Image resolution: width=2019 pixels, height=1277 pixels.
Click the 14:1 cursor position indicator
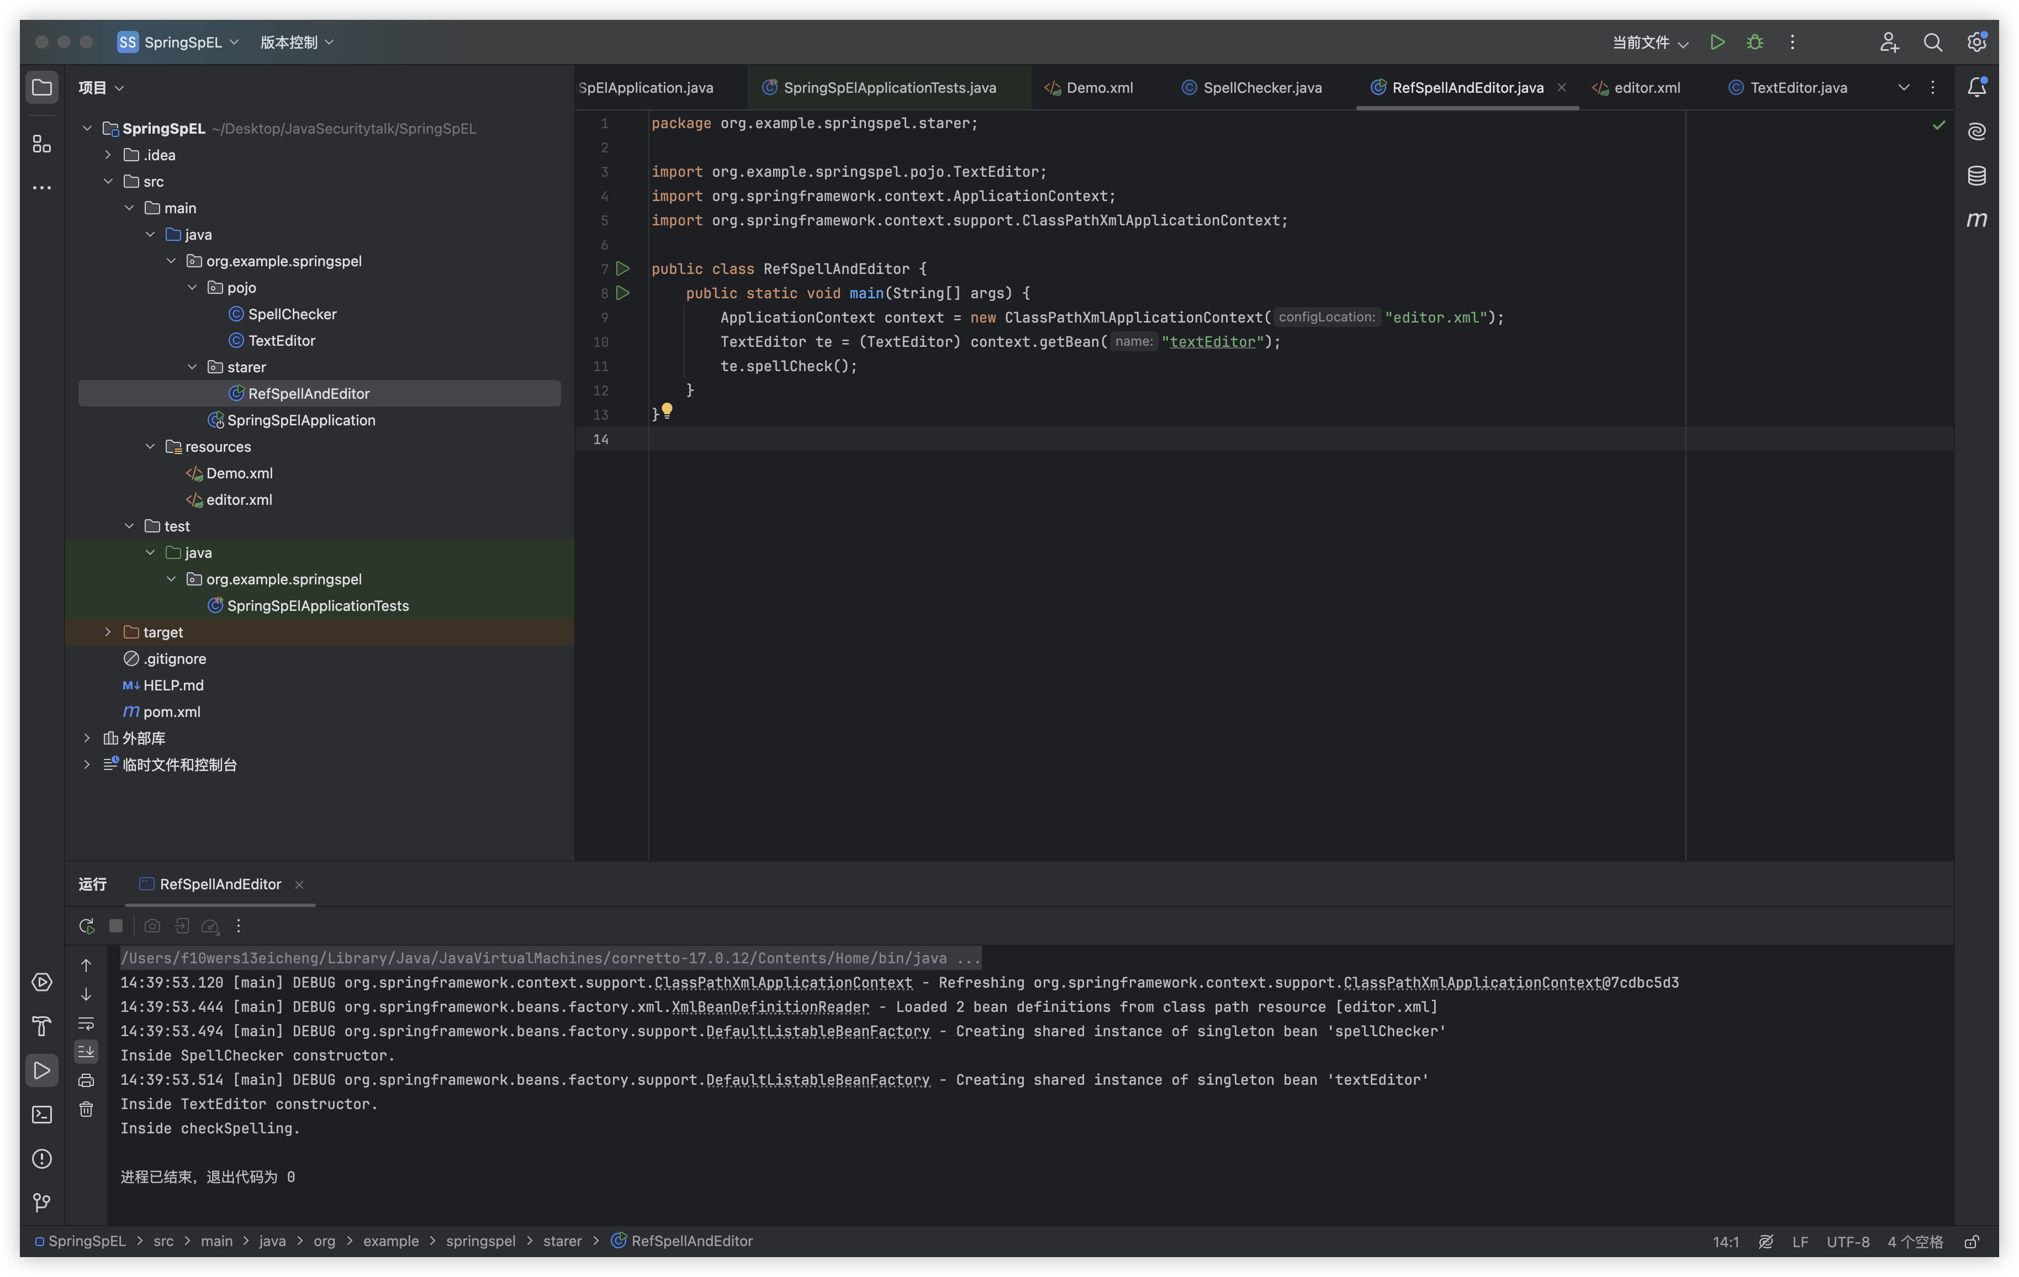[1726, 1242]
